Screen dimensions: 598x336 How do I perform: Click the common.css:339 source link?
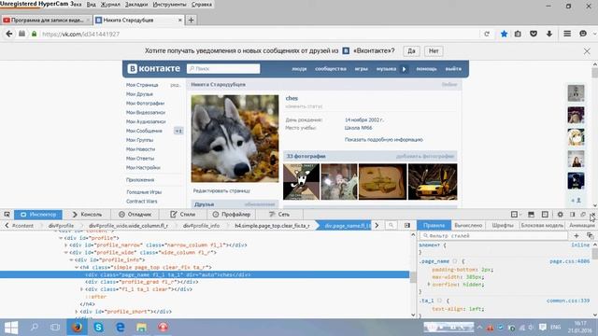(568, 301)
